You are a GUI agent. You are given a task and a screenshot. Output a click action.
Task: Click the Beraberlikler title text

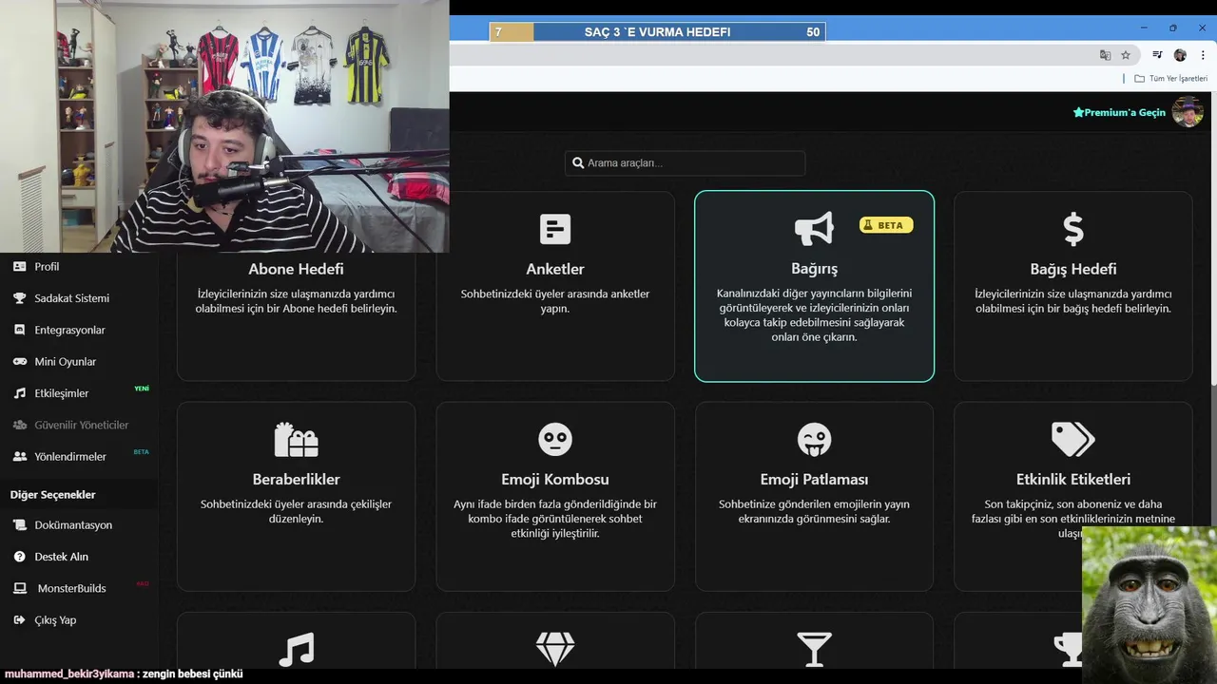(x=296, y=480)
